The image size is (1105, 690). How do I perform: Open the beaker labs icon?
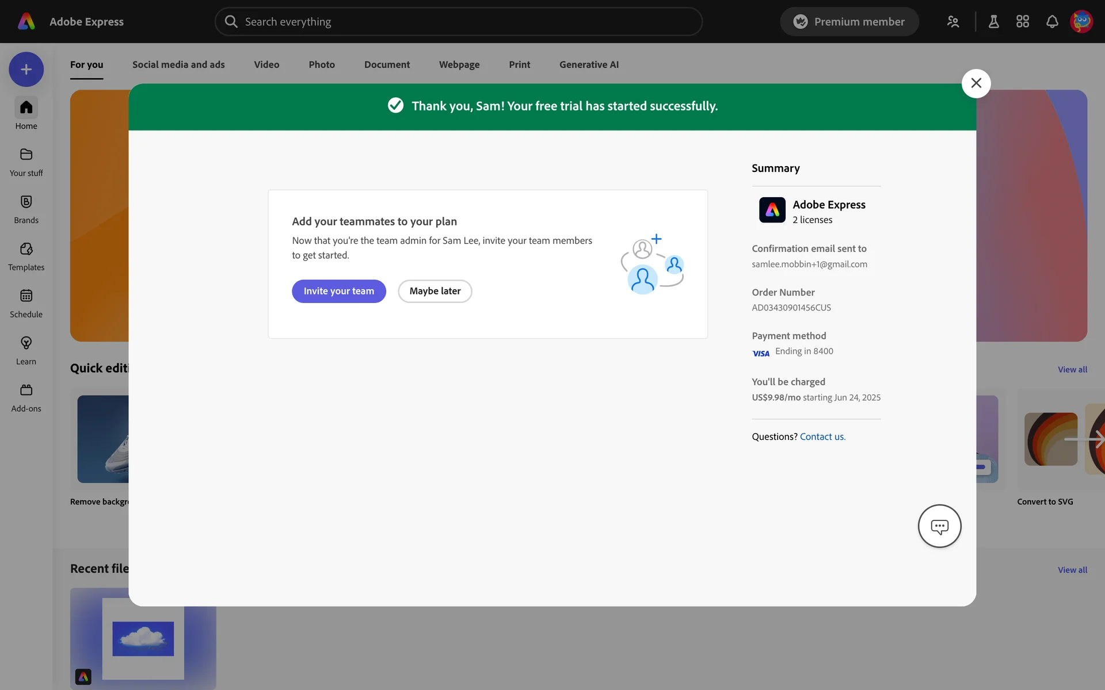993,22
